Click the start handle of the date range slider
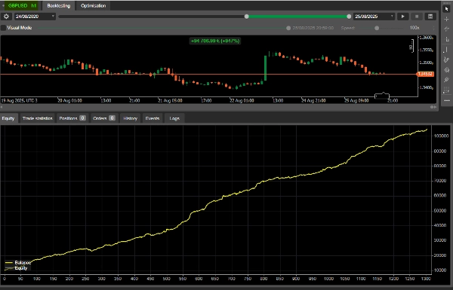Viewport: 453px width, 290px height. [x=246, y=17]
